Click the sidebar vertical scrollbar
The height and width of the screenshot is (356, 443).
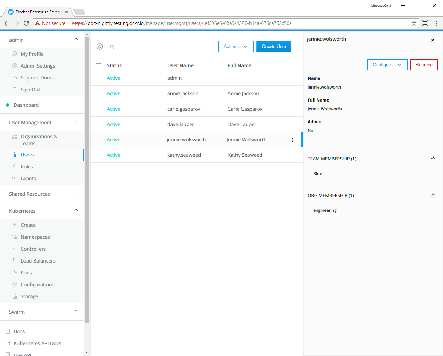pyautogui.click(x=87, y=175)
